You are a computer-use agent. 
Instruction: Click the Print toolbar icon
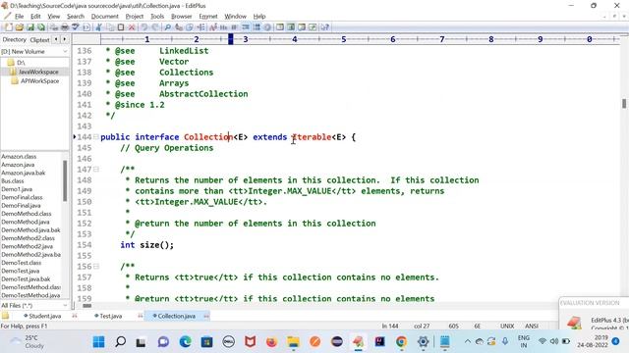click(64, 27)
